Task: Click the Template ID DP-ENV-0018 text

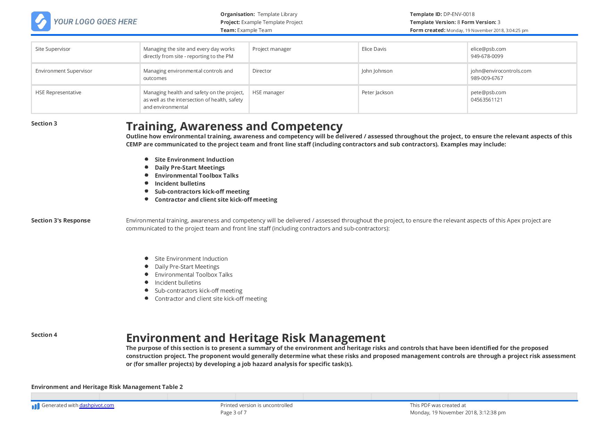Action: (x=442, y=14)
